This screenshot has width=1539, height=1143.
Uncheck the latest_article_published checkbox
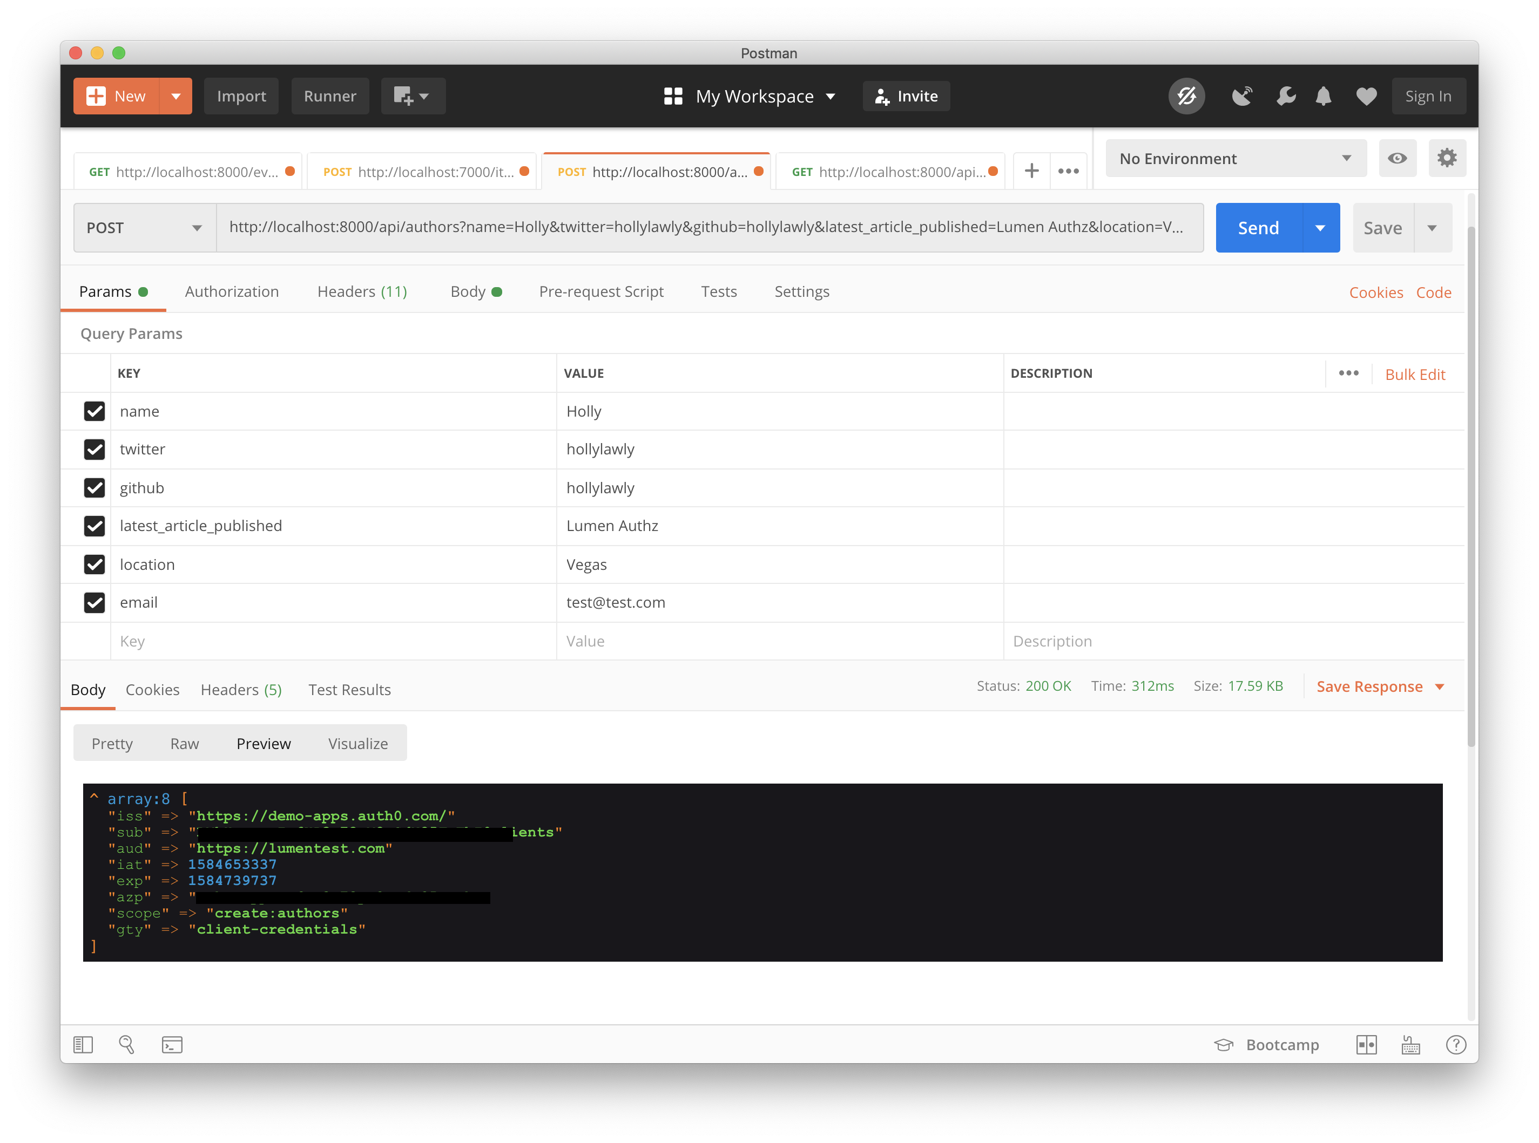click(x=94, y=526)
